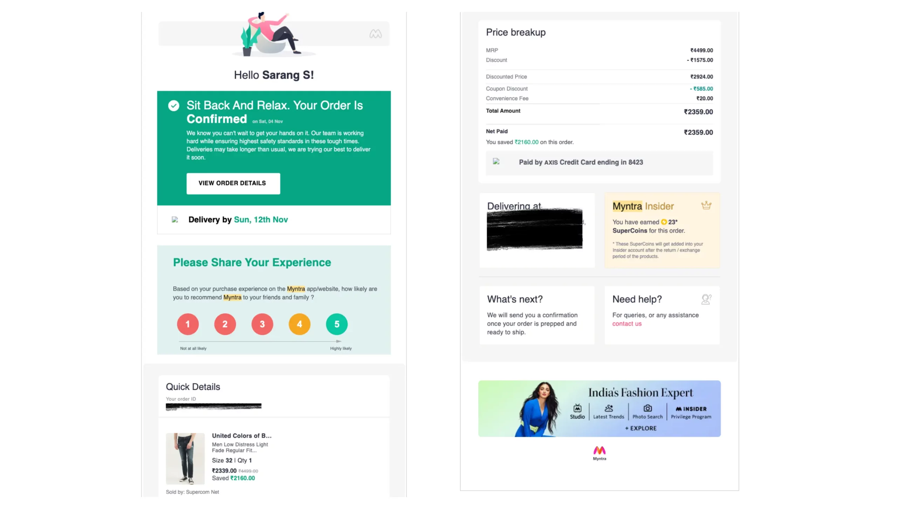Click the Photo Search icon in banner

[x=647, y=408]
